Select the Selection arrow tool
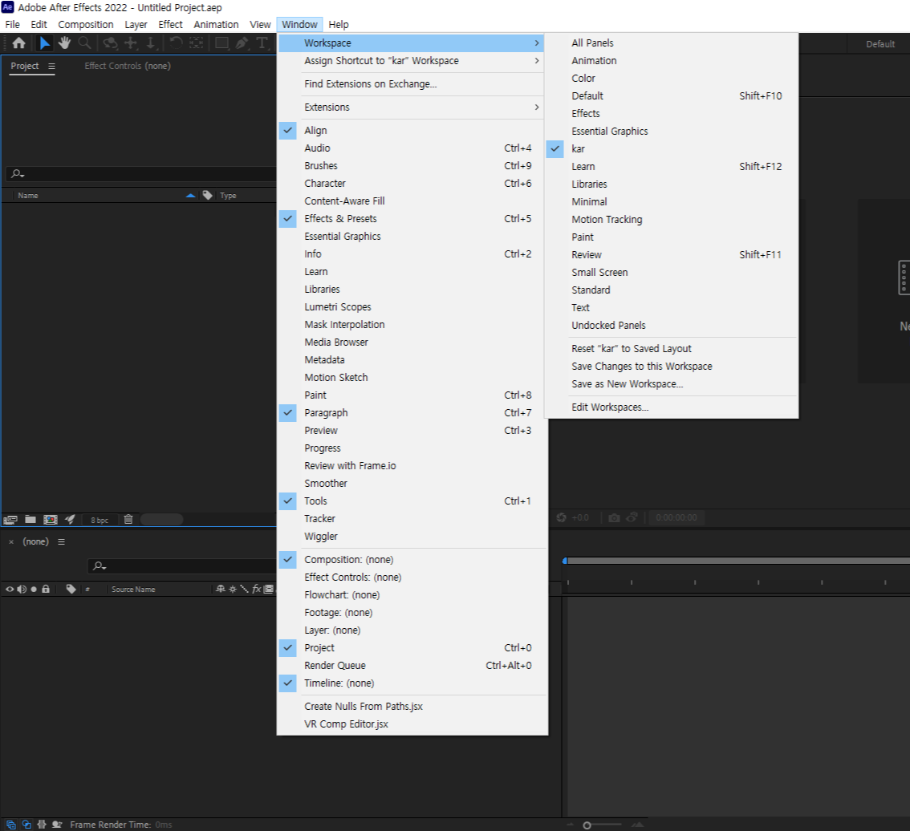The height and width of the screenshot is (831, 910). 44,43
